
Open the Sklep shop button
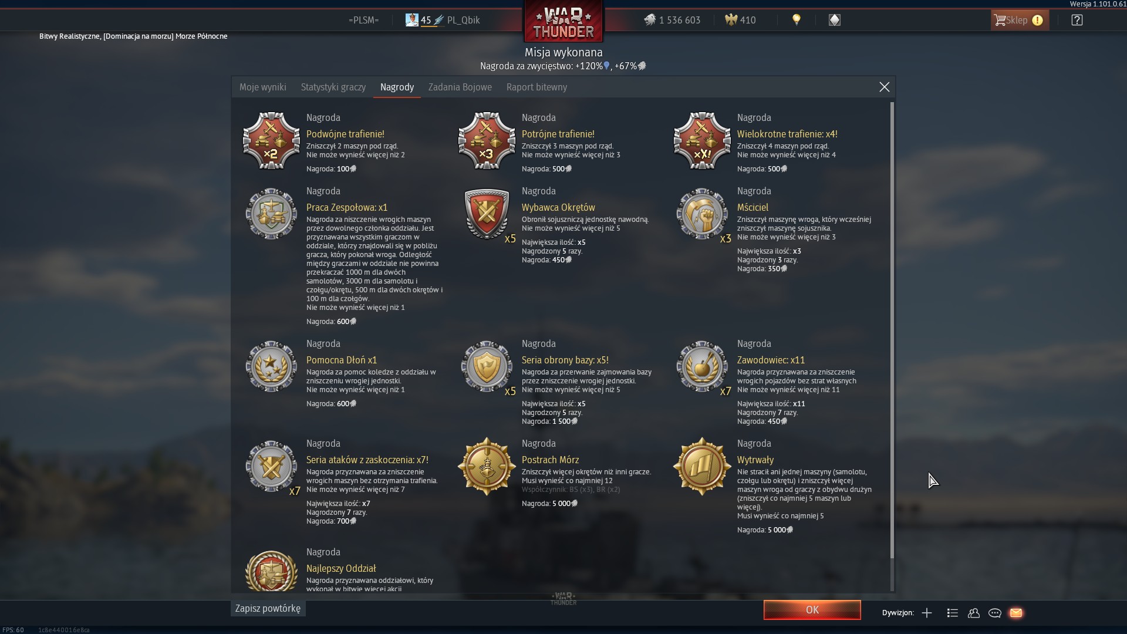pos(1020,20)
